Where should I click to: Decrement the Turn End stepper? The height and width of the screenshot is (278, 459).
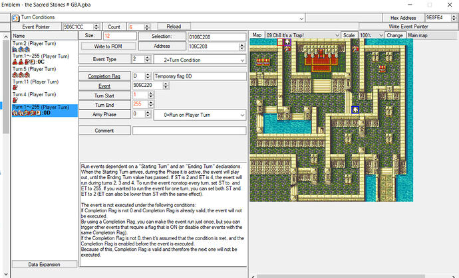(151, 105)
